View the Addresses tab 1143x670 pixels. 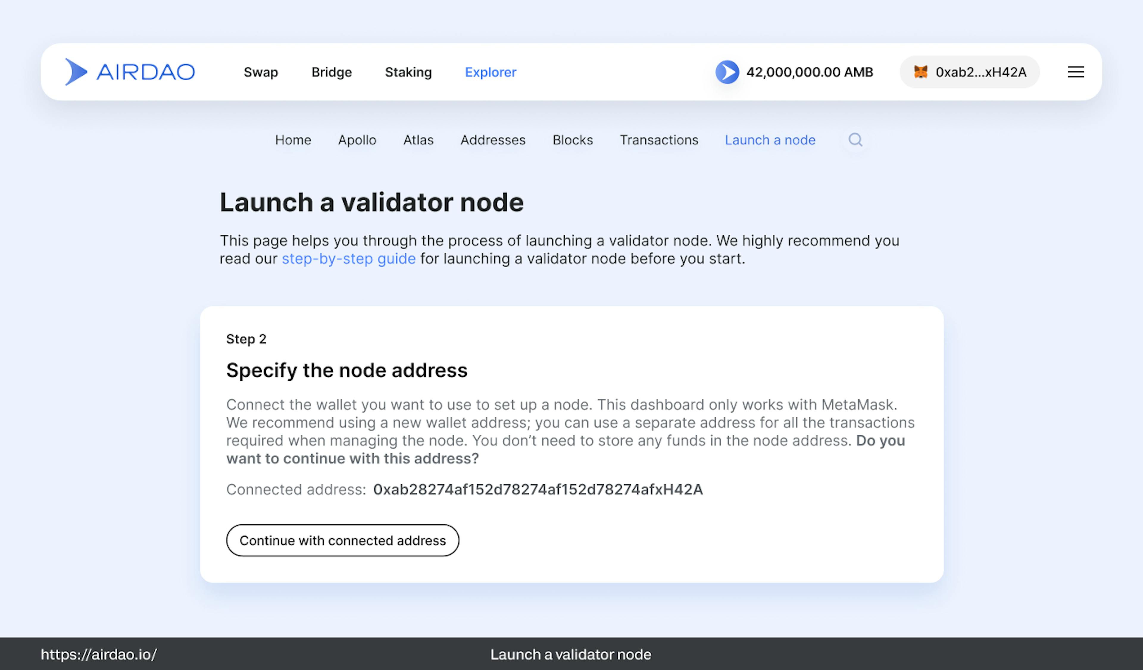(493, 140)
